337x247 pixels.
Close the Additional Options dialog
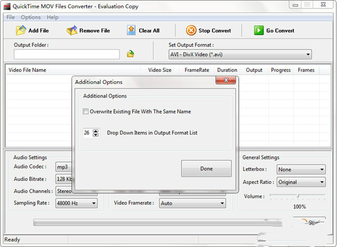(226, 80)
